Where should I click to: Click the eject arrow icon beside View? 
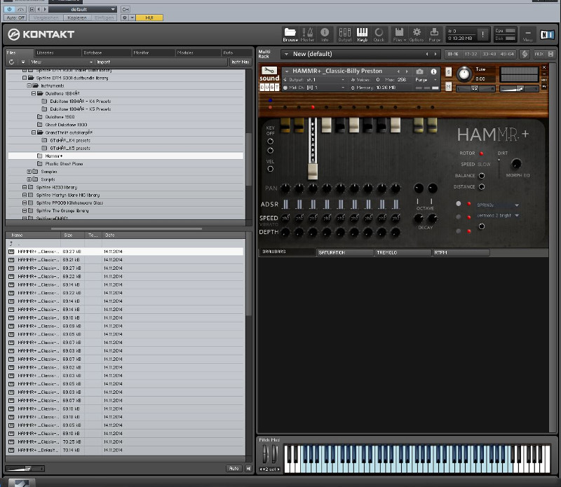pos(23,62)
